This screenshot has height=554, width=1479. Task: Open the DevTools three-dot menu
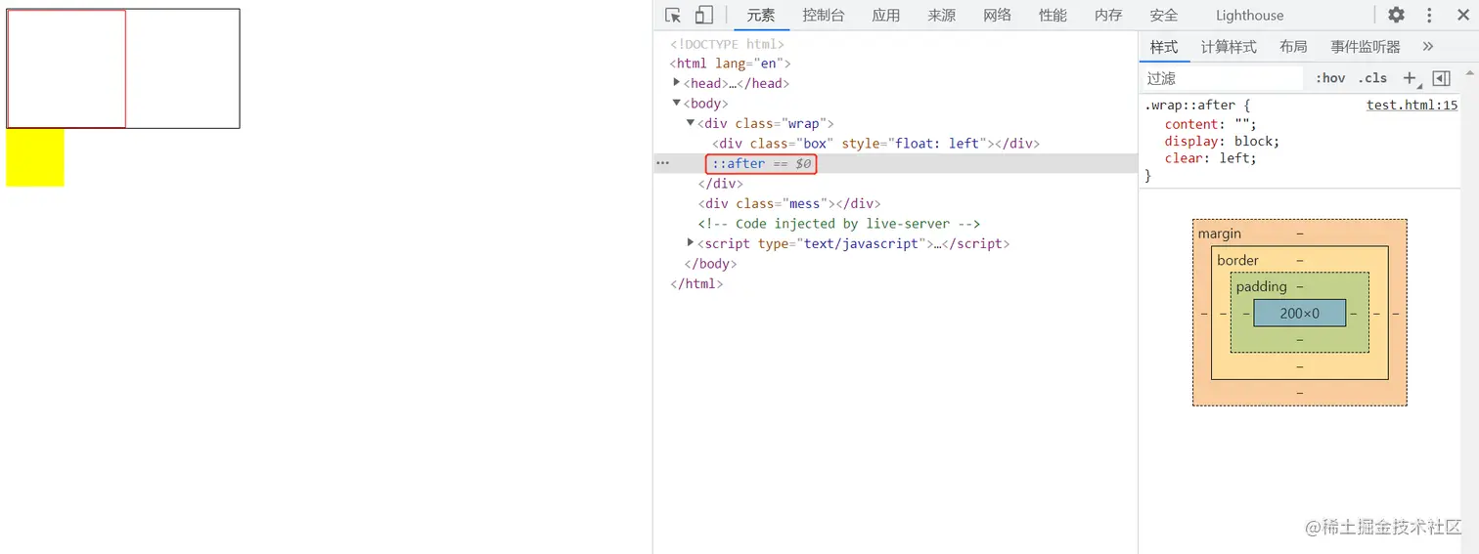point(1429,15)
